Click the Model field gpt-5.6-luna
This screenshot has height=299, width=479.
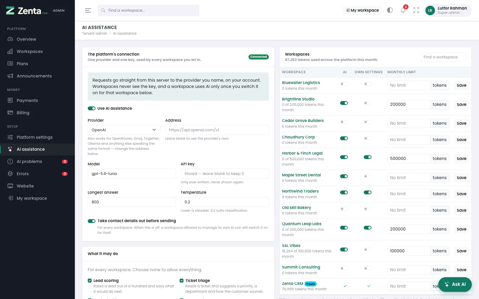point(132,174)
